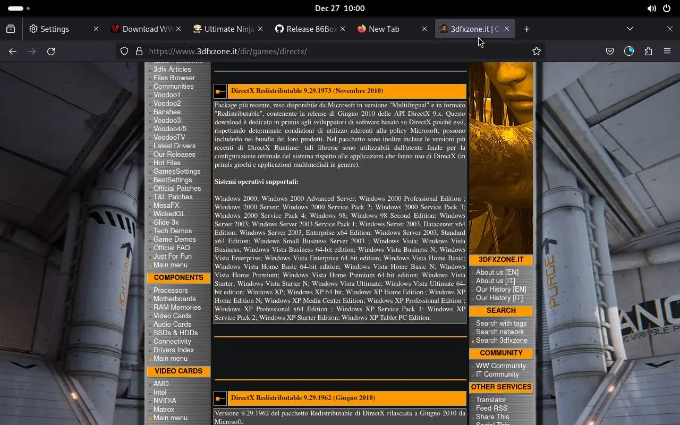Switch to the Release 86Box tab

pos(310,29)
